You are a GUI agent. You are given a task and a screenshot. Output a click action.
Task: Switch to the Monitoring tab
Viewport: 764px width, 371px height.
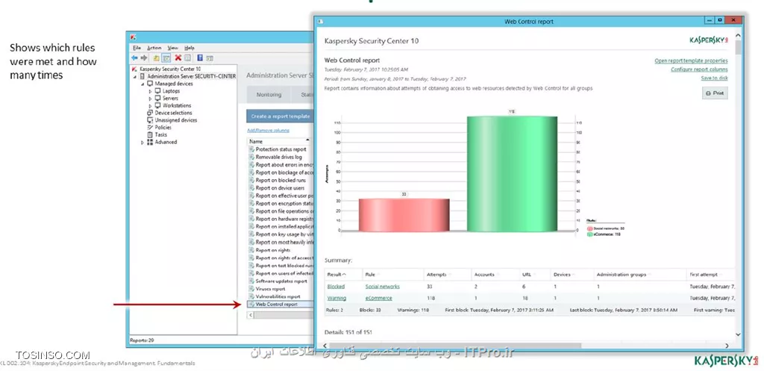click(269, 95)
